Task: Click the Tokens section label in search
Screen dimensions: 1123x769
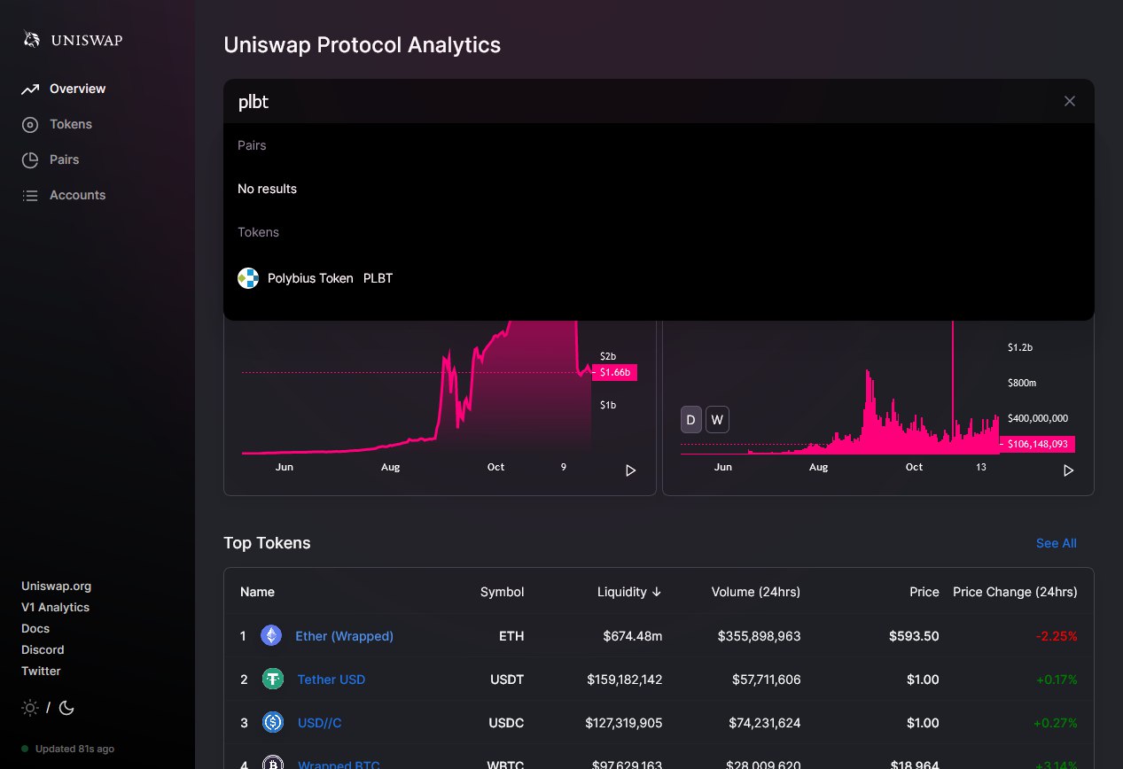Action: tap(258, 232)
